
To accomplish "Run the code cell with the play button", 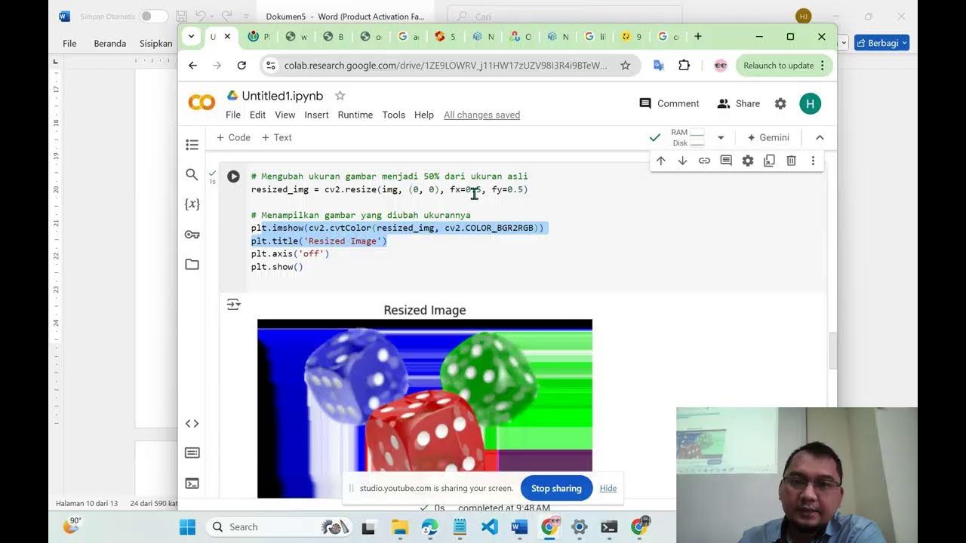I will (x=233, y=176).
